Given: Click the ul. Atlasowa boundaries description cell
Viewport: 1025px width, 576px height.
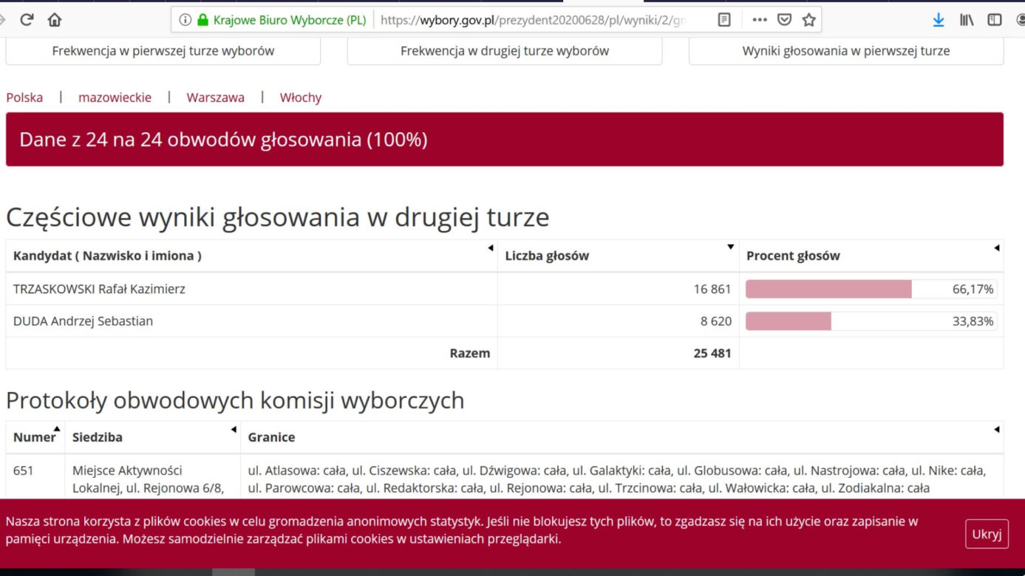Looking at the screenshot, I should 622,478.
